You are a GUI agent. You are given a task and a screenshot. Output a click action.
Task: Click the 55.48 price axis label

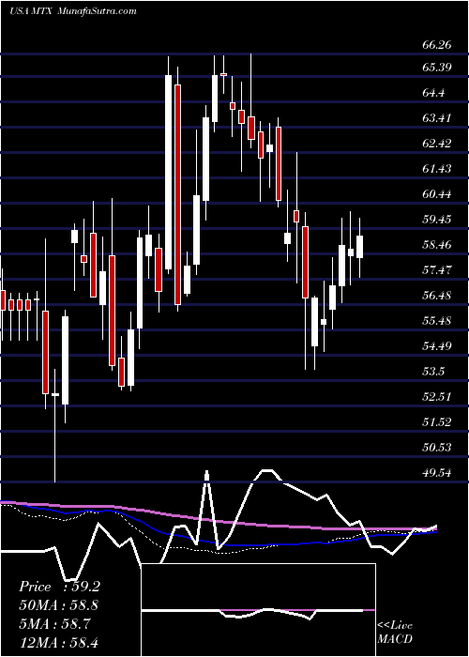[x=437, y=321]
